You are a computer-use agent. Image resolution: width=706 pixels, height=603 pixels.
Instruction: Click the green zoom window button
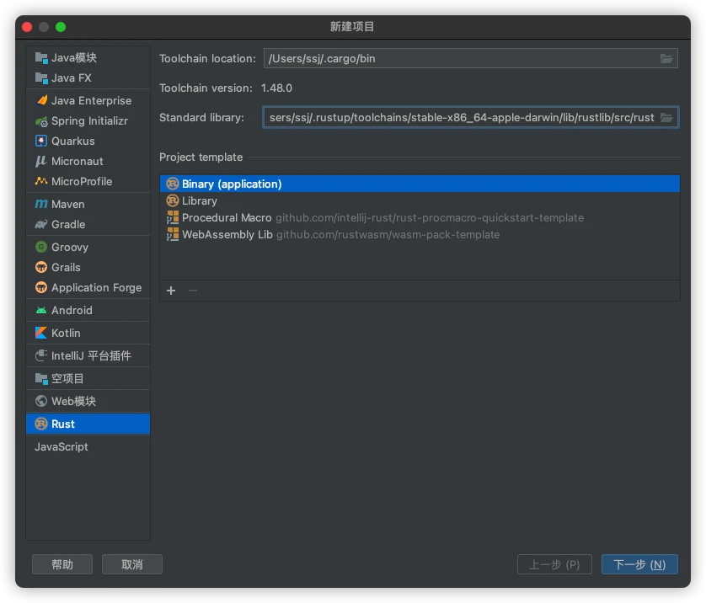[x=61, y=27]
